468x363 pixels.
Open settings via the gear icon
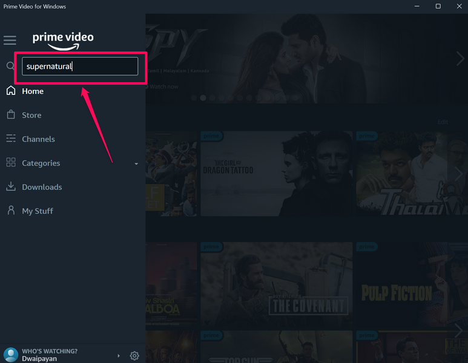point(134,356)
